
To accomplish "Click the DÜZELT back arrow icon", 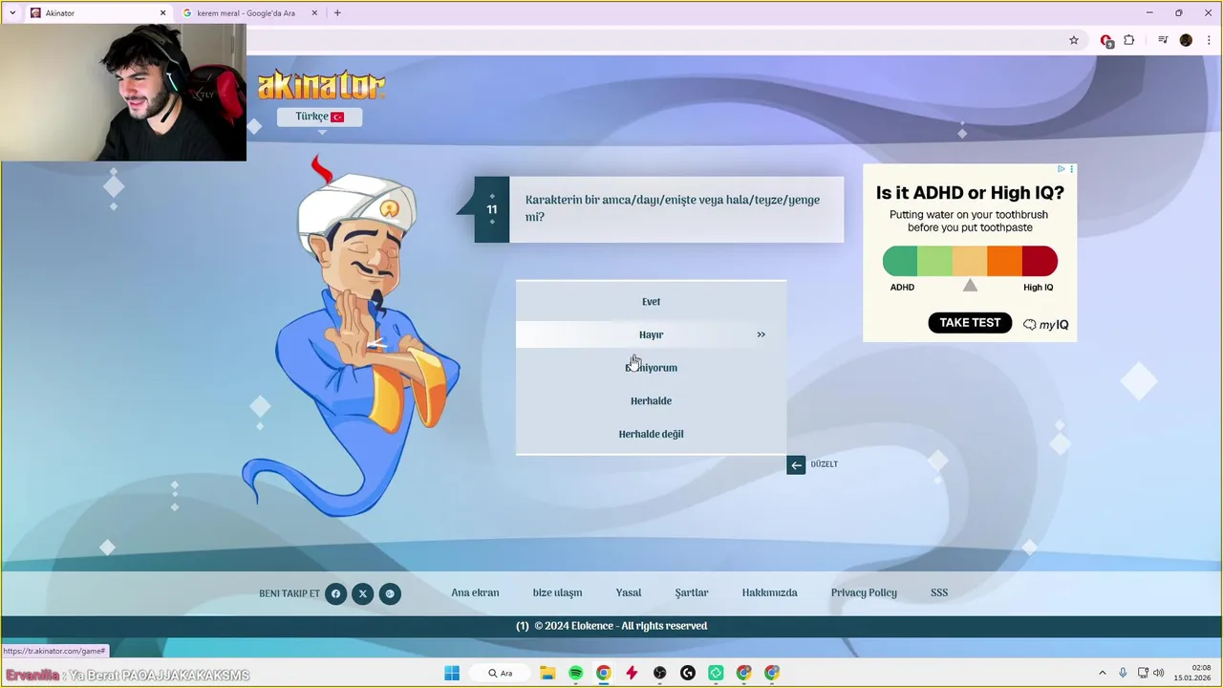I will (x=796, y=464).
